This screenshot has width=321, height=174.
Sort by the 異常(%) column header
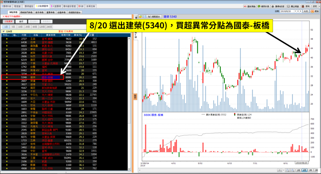(78, 35)
